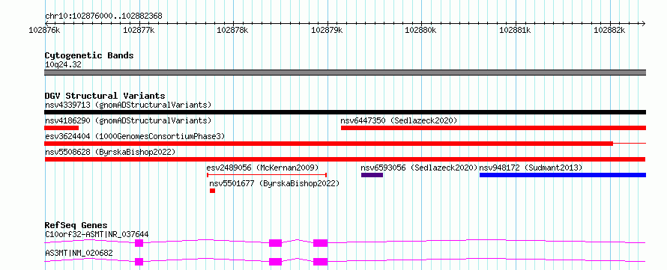Image resolution: width=667 pixels, height=270 pixels.
Task: Select the esv2489056 McKernan2009 bracketed line
Action: click(267, 175)
